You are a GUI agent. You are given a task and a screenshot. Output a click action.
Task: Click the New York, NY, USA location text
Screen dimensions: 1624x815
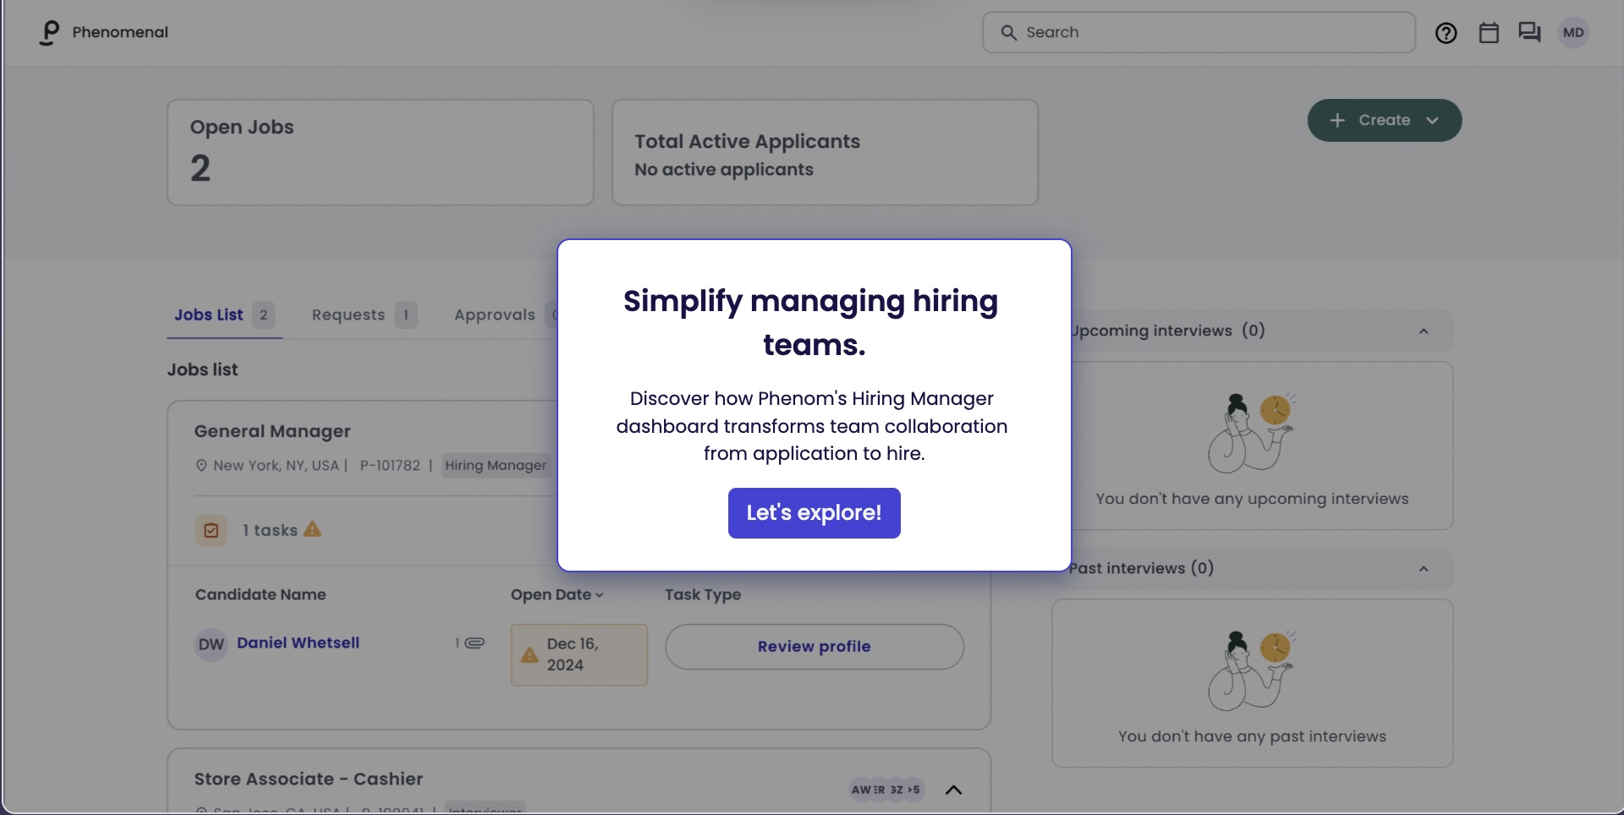point(277,466)
